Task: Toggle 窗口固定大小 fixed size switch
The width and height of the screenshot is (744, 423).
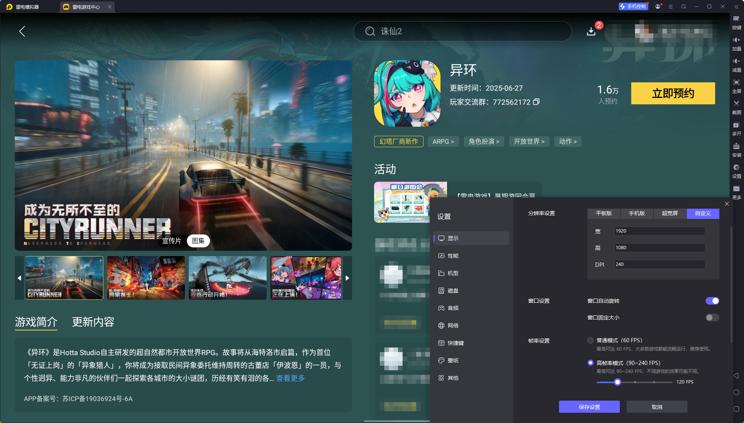Action: (x=712, y=318)
